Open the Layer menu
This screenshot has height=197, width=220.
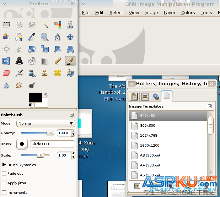coord(170,13)
